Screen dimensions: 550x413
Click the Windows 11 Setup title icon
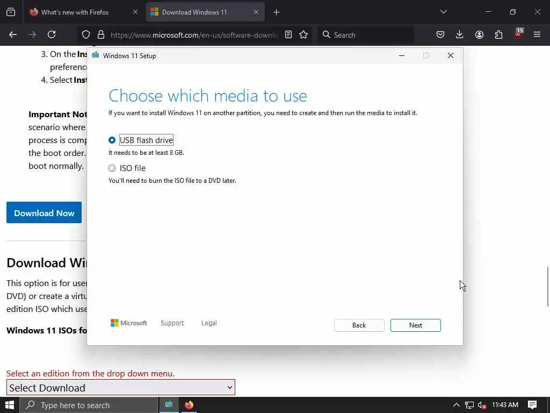[95, 55]
